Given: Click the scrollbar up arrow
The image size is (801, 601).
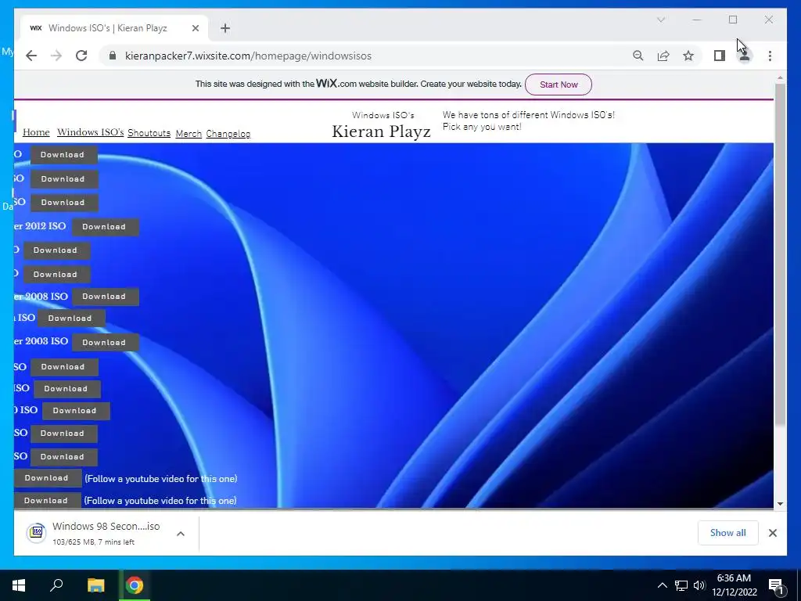Looking at the screenshot, I should point(780,77).
